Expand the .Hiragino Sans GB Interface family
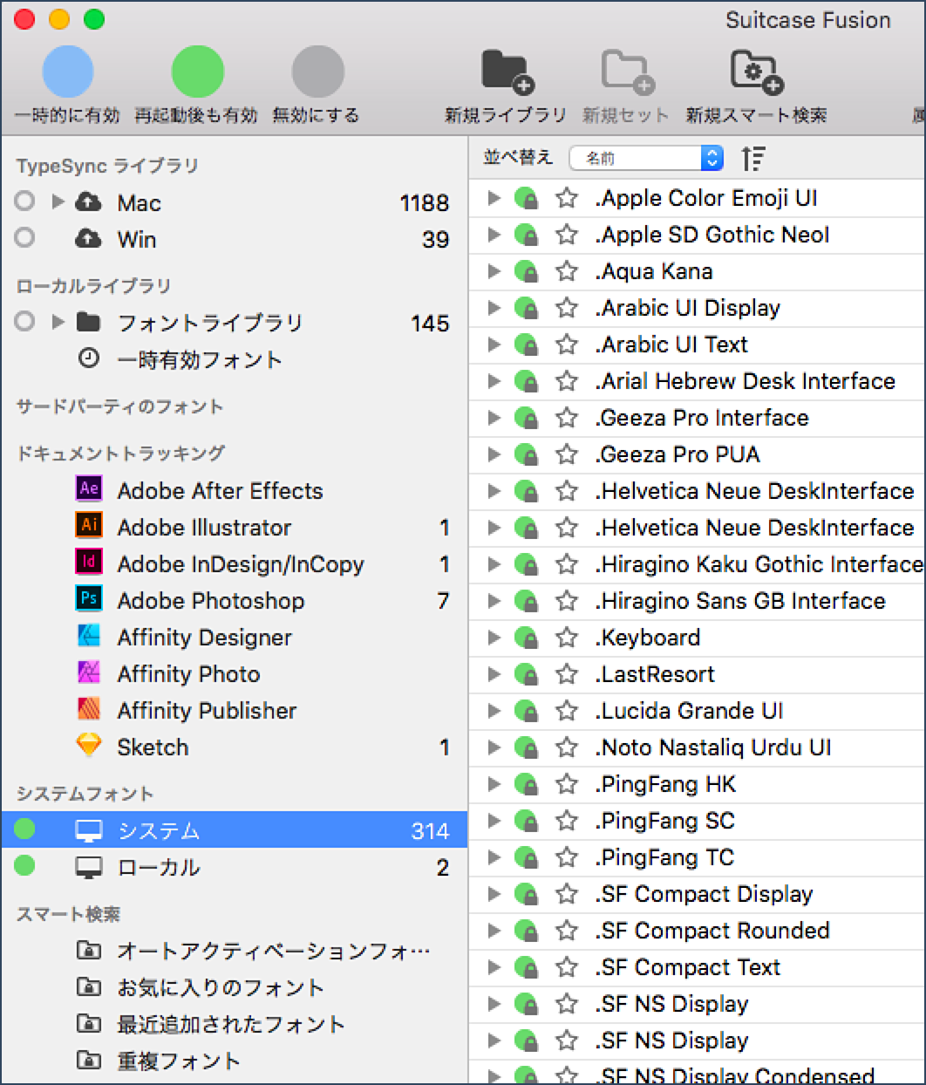The image size is (926, 1085). 494,601
